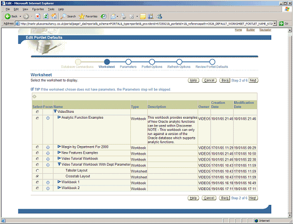Click the top Cancel button
This screenshot has height=224, width=293.
point(209,80)
